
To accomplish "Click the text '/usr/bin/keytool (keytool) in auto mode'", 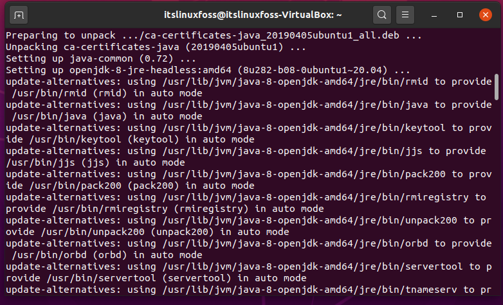I will 142,139.
